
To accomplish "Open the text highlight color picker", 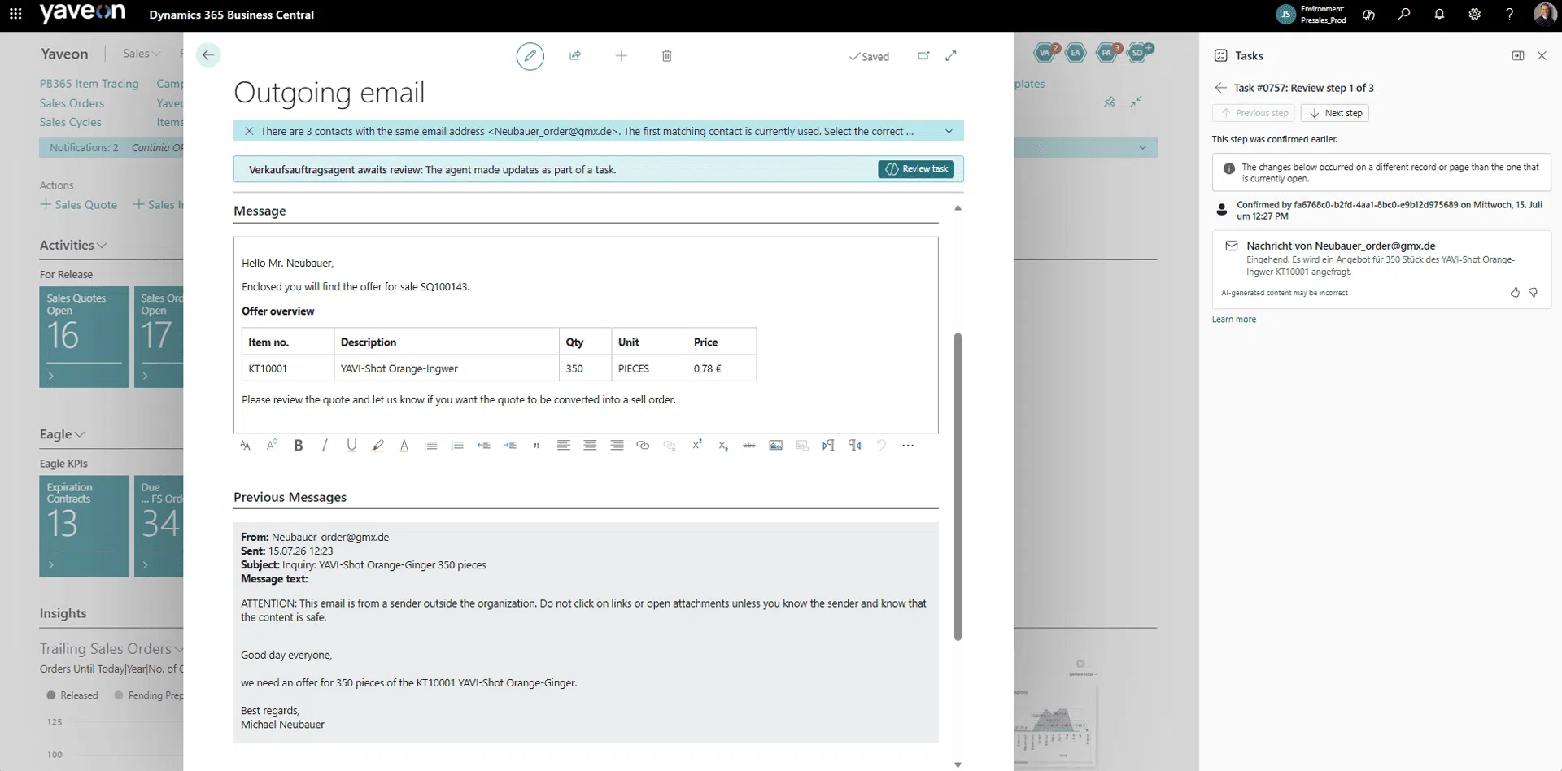I will [377, 446].
